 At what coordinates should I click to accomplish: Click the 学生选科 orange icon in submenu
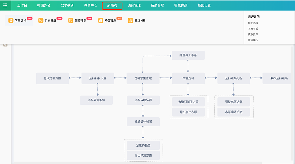tap(11, 21)
